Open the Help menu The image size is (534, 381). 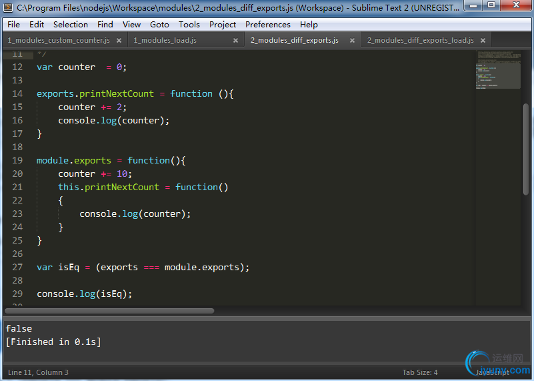(309, 25)
